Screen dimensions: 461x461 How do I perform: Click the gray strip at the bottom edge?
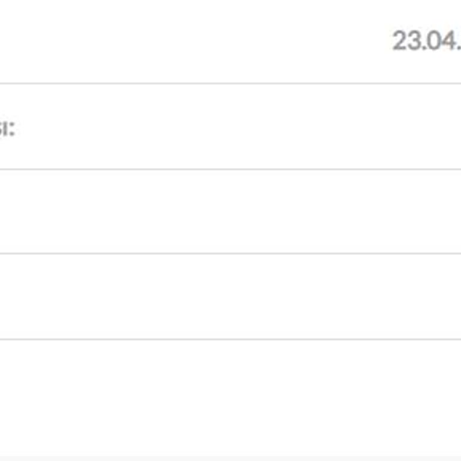point(230,458)
